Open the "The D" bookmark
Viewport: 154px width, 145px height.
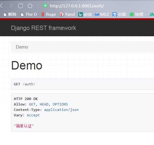[x=29, y=14]
